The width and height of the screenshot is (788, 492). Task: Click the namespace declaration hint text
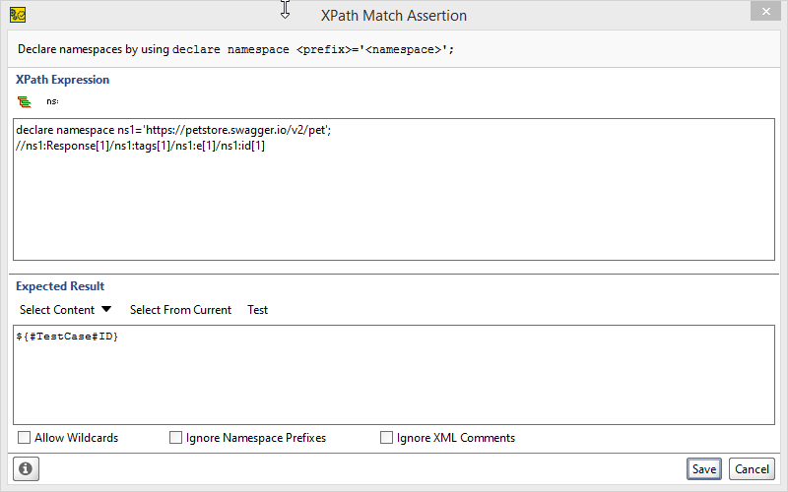236,48
